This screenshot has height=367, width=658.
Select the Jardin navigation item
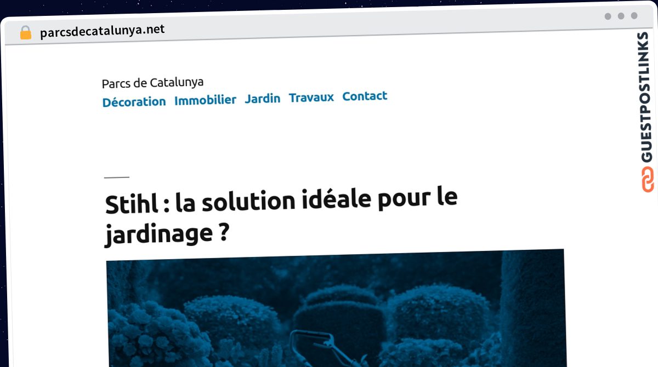coord(262,99)
